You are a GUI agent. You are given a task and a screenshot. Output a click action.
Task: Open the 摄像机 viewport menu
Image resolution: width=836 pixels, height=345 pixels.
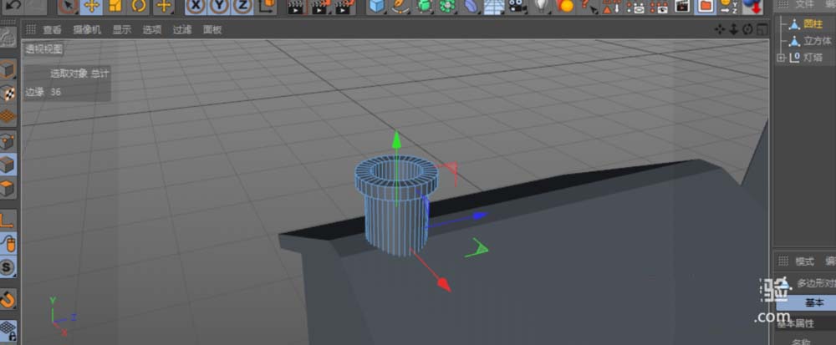pyautogui.click(x=87, y=30)
